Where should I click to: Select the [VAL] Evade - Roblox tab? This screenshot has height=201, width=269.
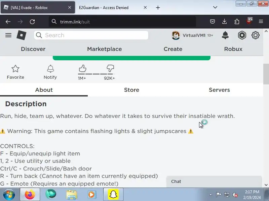[x=38, y=7]
